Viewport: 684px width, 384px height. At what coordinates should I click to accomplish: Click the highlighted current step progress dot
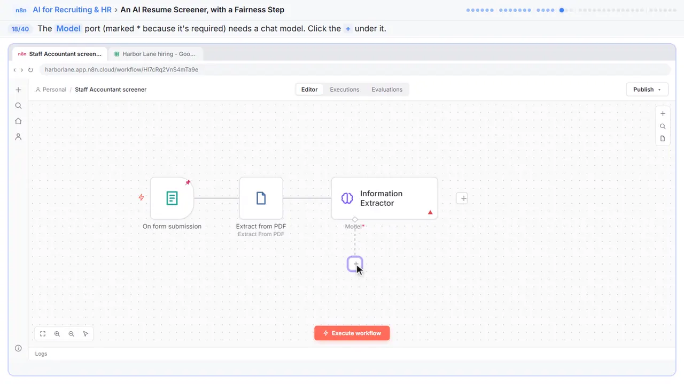pyautogui.click(x=562, y=10)
